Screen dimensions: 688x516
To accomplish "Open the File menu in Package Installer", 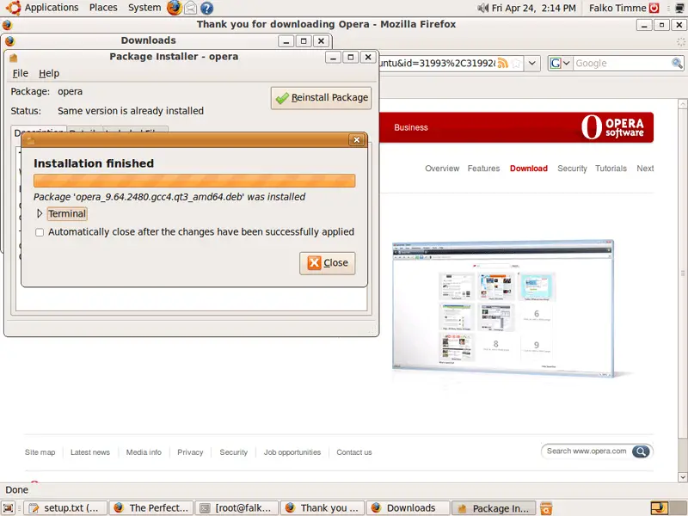I will 20,73.
